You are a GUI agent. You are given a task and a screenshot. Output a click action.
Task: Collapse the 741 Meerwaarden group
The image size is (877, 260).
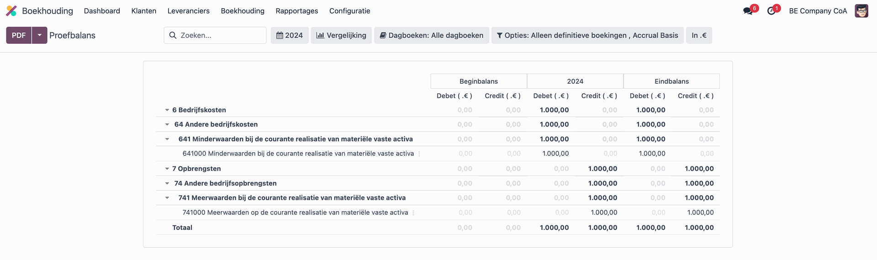[x=167, y=198]
